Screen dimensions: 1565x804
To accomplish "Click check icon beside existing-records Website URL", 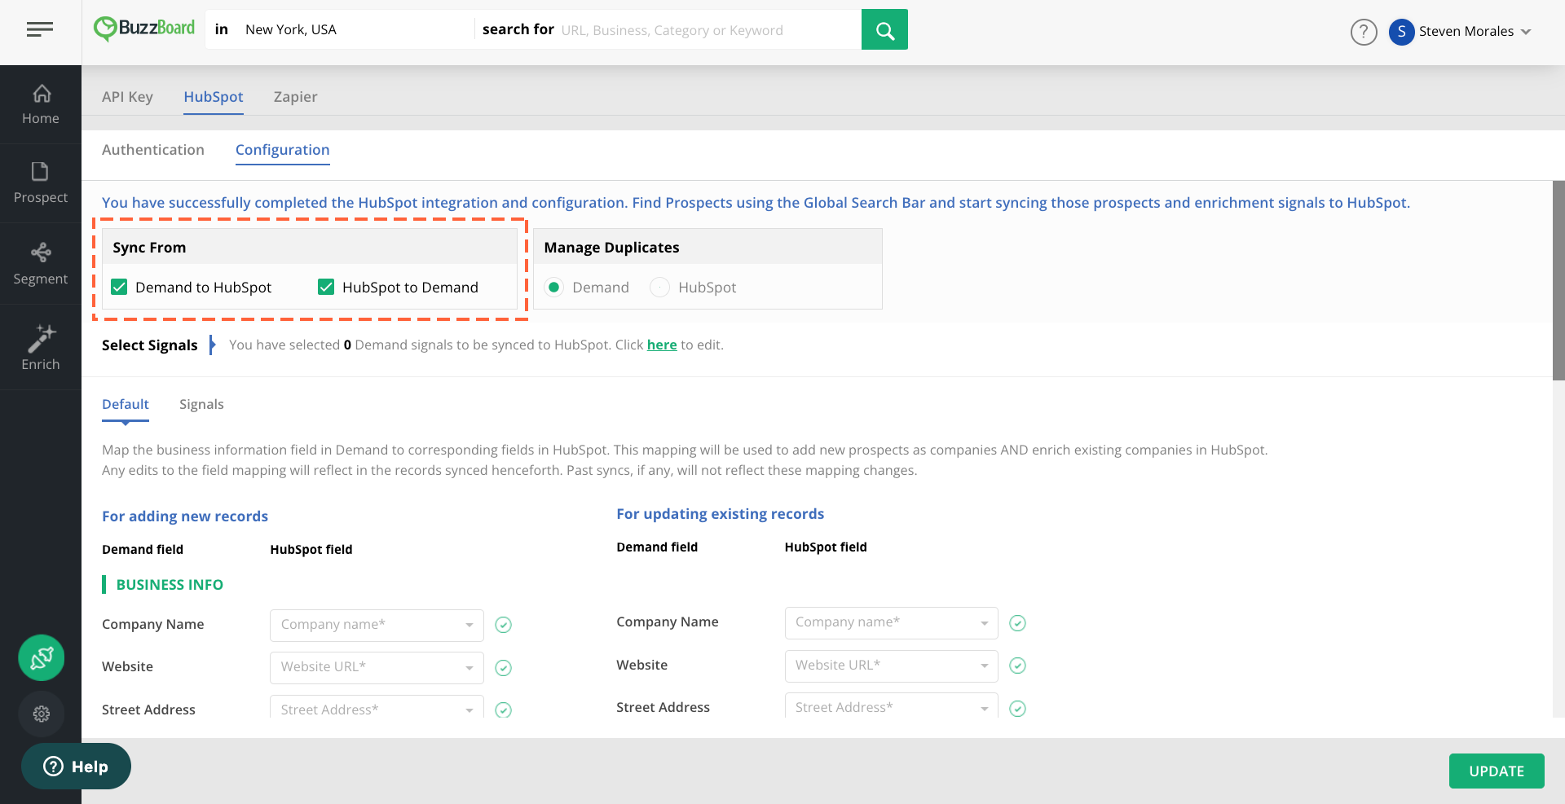I will [1017, 666].
